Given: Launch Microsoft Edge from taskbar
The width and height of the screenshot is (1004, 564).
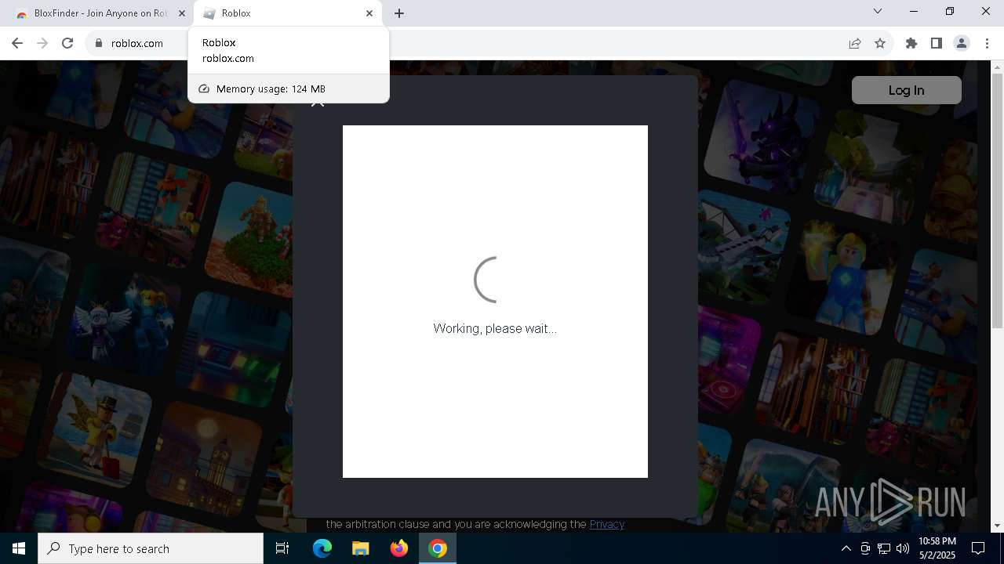Looking at the screenshot, I should point(322,548).
